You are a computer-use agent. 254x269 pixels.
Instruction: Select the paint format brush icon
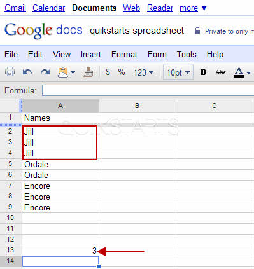click(x=88, y=72)
